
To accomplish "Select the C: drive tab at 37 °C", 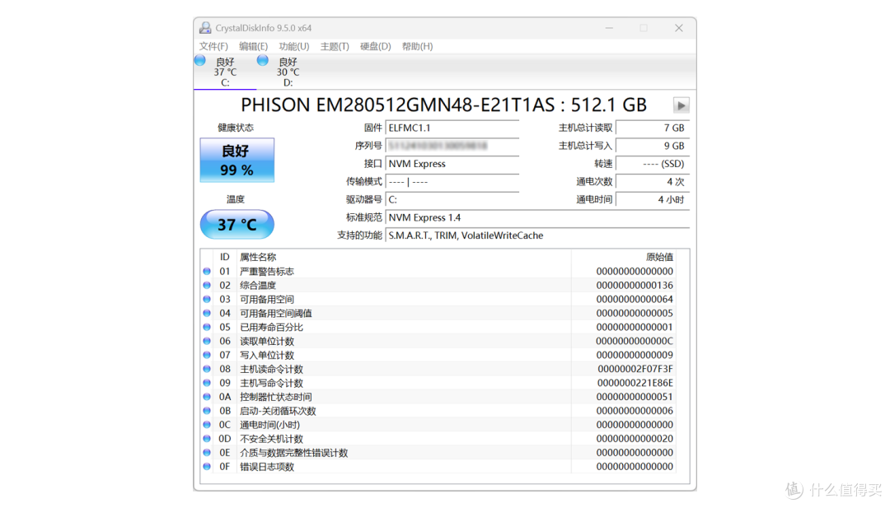I will coord(225,72).
